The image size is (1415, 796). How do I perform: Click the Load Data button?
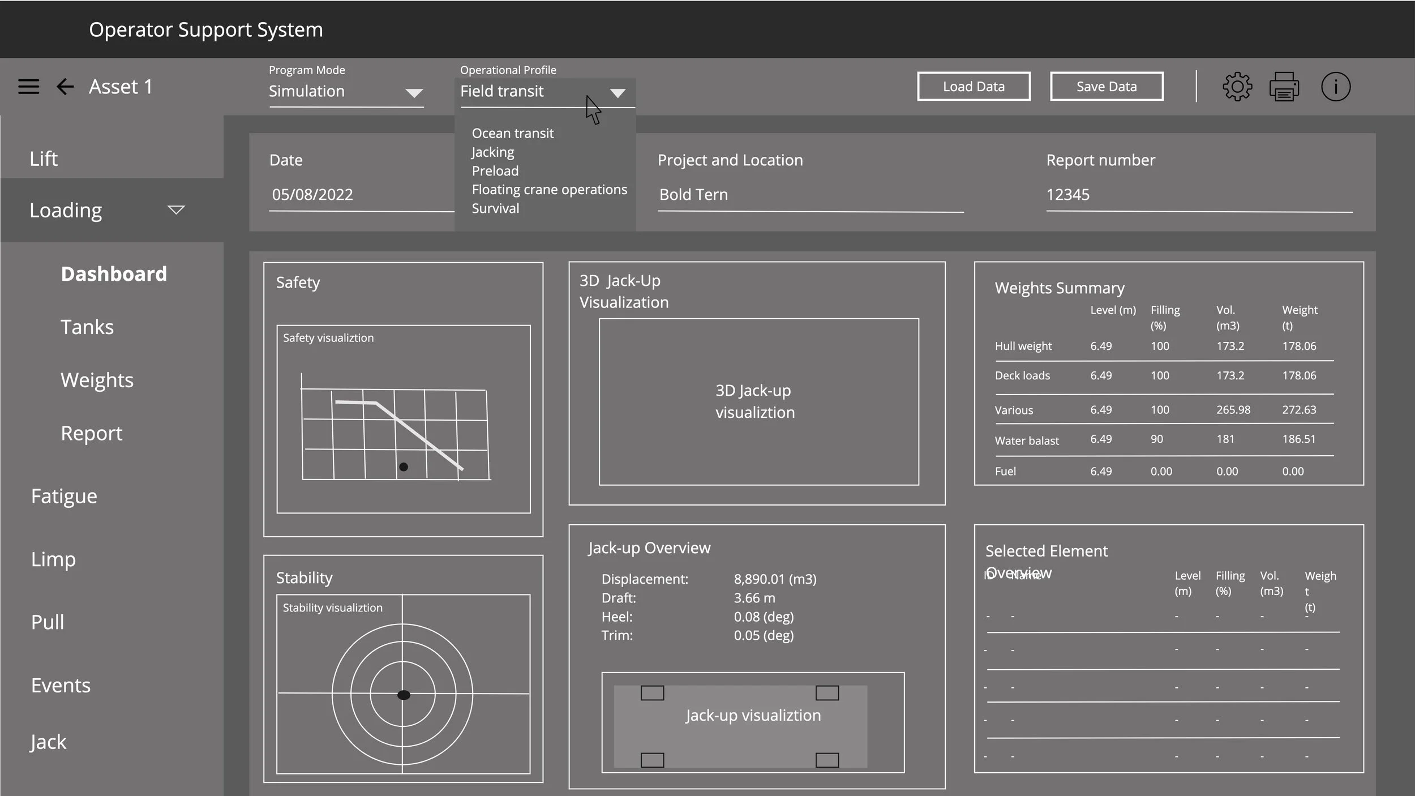click(974, 87)
